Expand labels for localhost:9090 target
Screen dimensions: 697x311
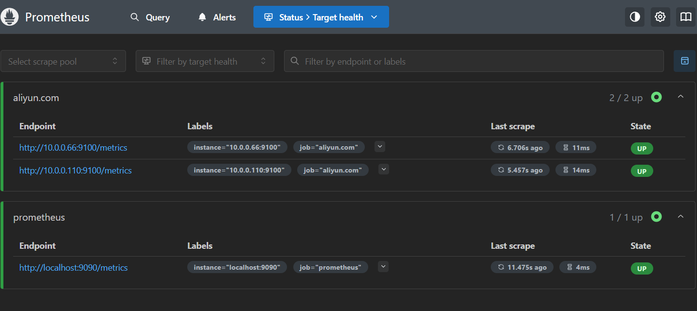tap(383, 266)
